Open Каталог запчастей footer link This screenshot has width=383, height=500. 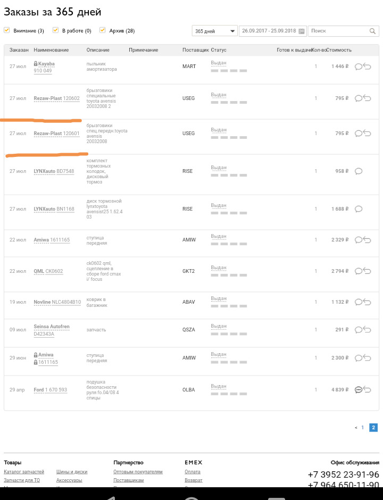pos(24,472)
